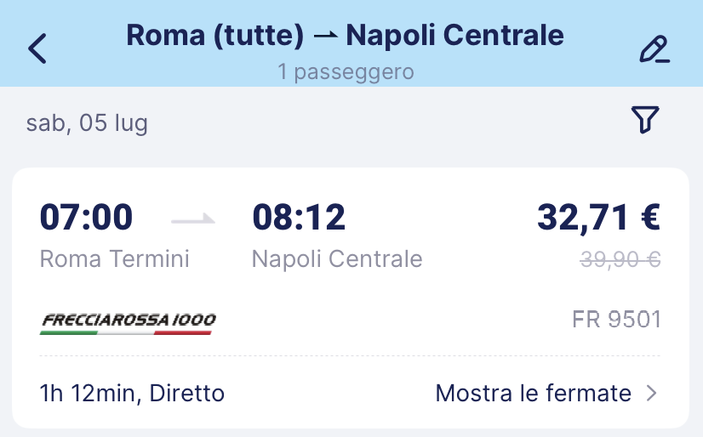Click the 07:00 departure time
Viewport: 703px width, 437px height.
click(x=86, y=217)
